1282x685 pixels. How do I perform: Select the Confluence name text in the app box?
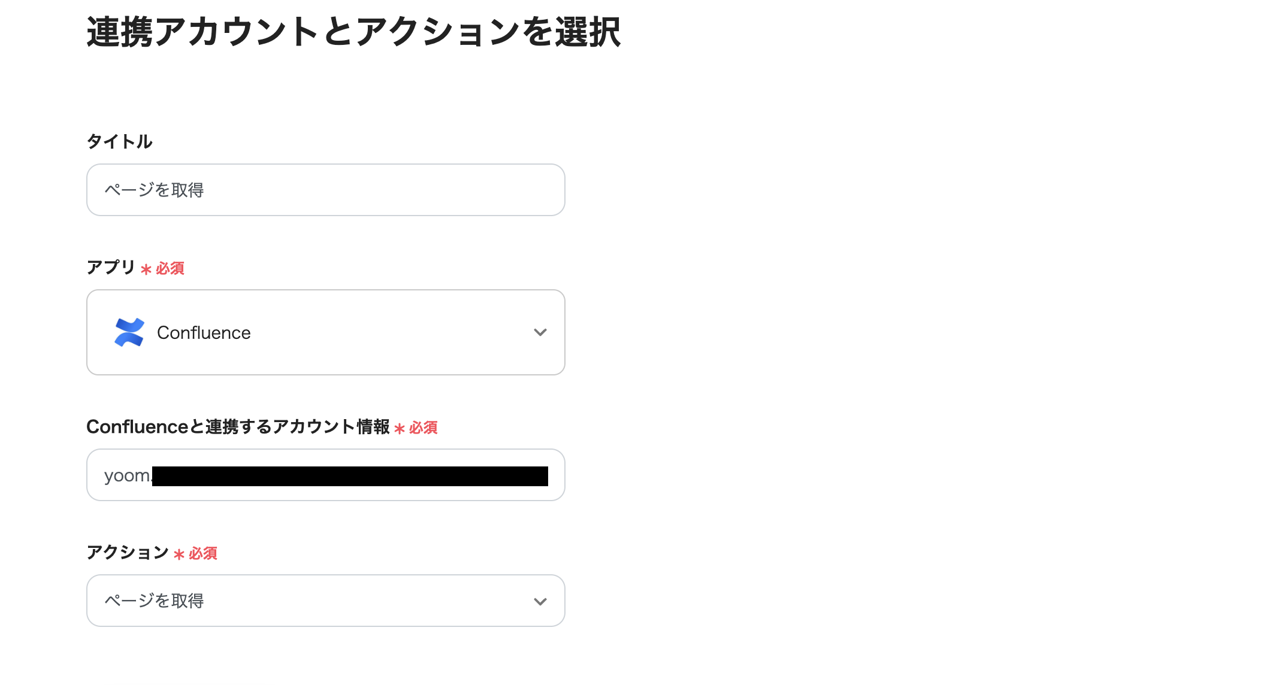pos(204,332)
